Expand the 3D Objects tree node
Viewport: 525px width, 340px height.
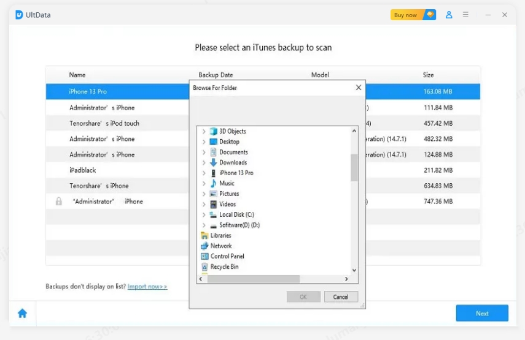(204, 131)
